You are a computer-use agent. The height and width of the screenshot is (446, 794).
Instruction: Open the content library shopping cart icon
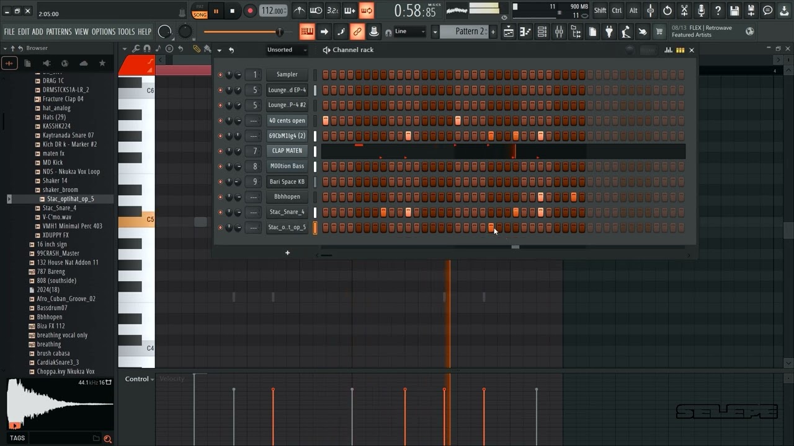659,32
